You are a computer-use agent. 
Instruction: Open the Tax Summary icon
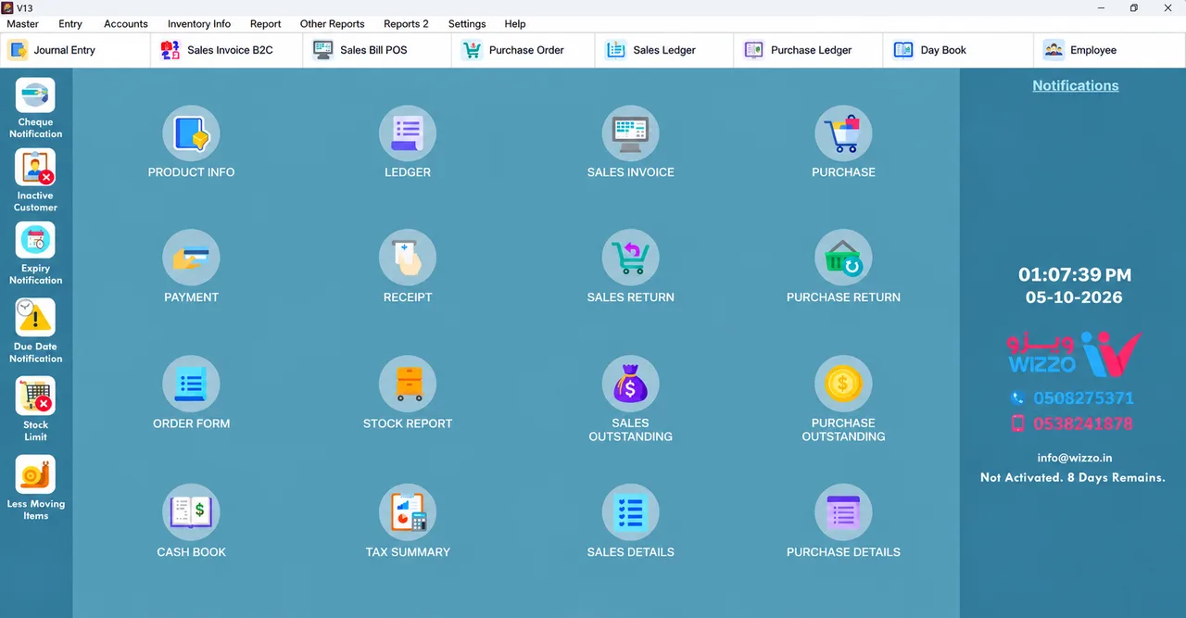(x=408, y=512)
